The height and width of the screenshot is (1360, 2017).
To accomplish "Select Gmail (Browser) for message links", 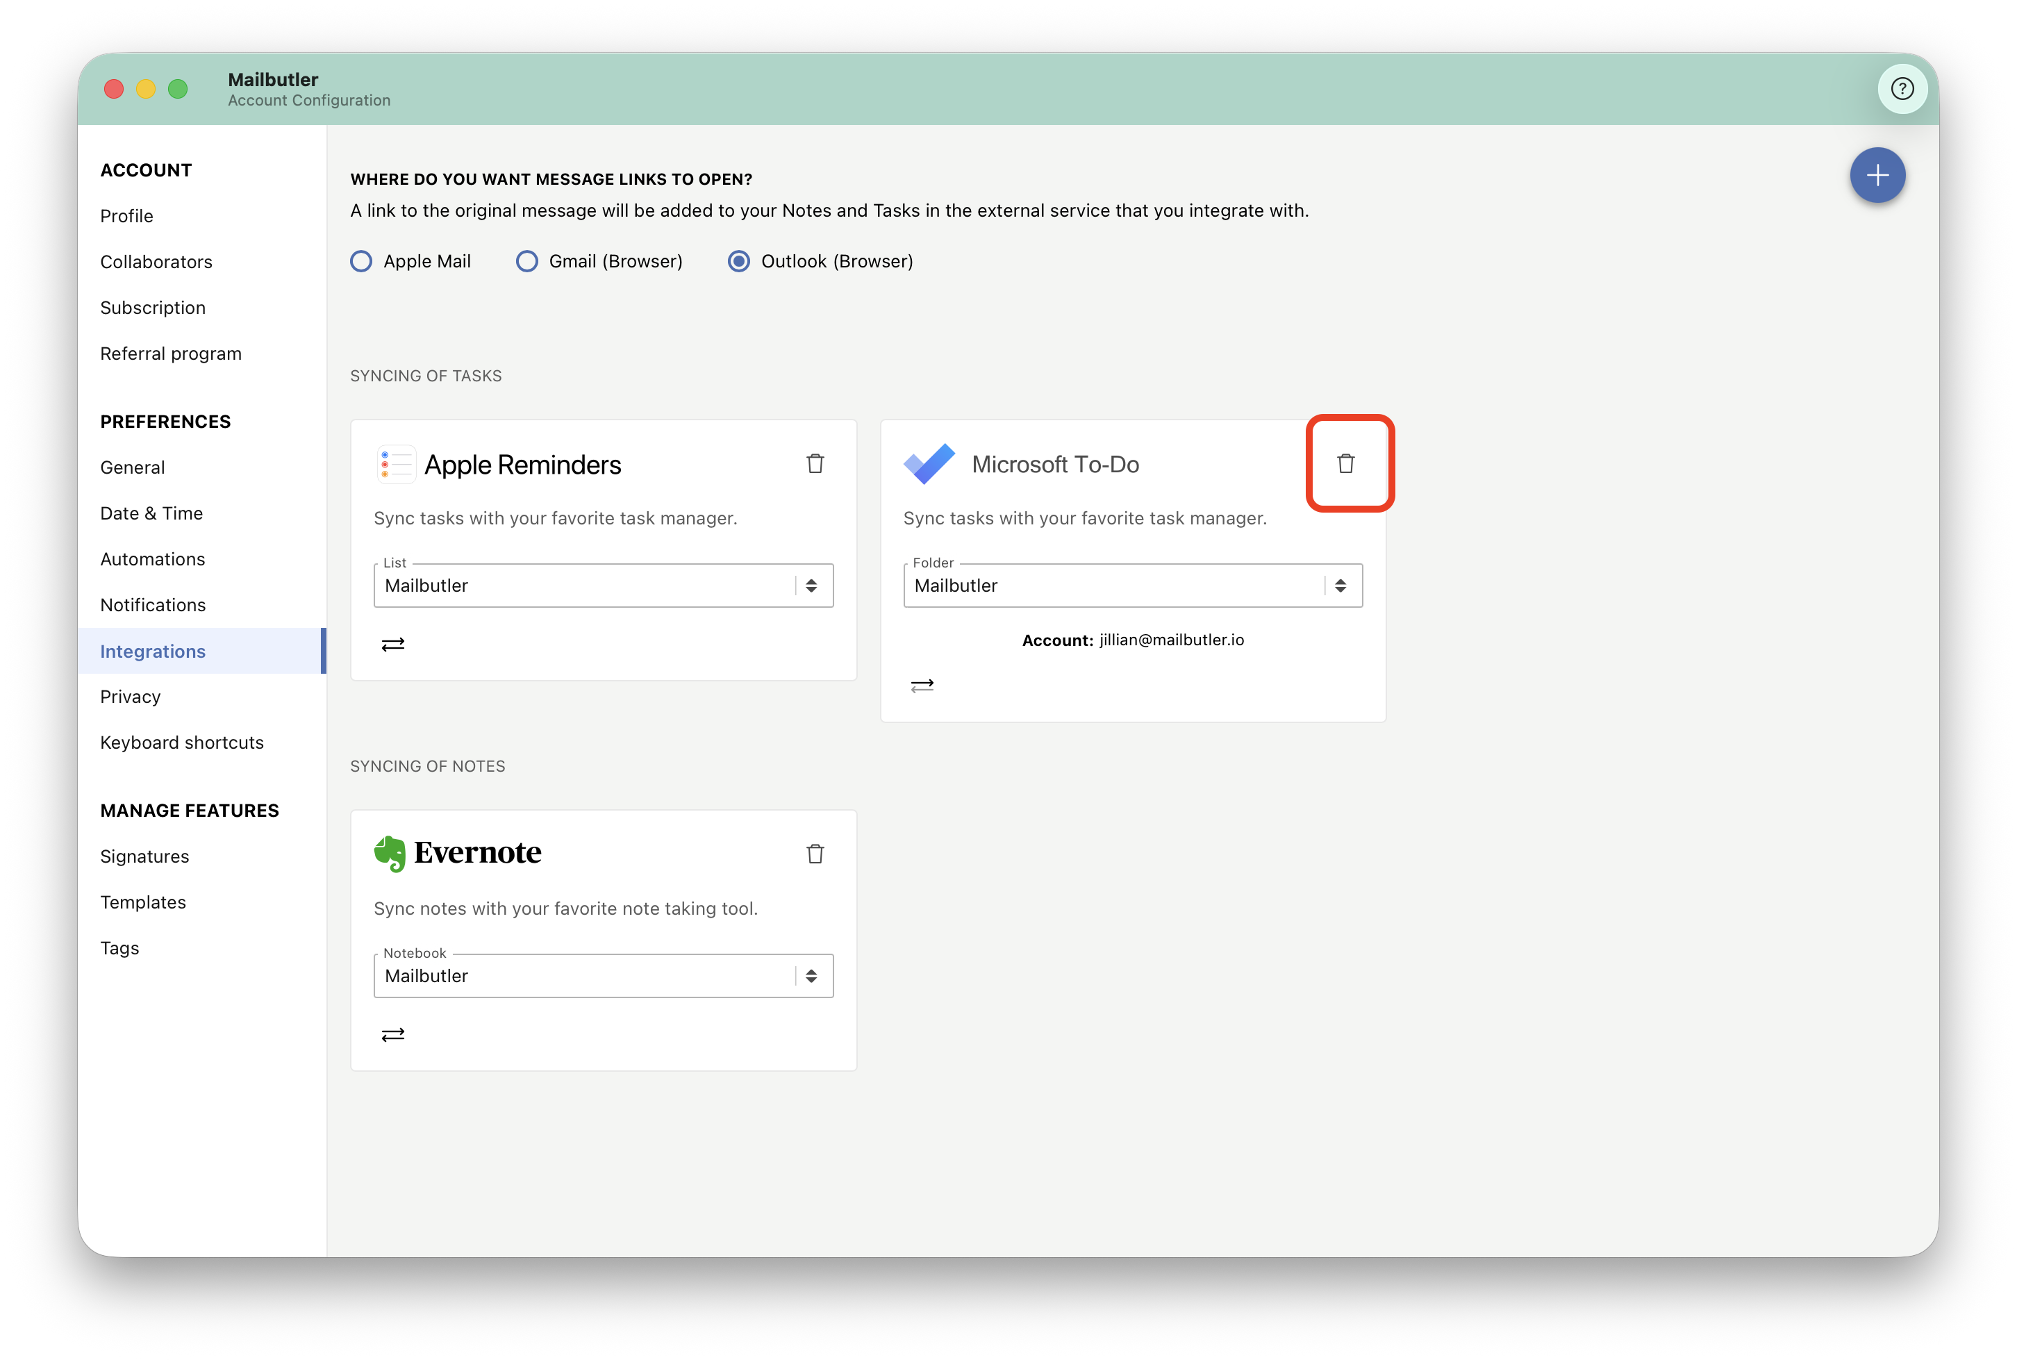I will pyautogui.click(x=526, y=261).
